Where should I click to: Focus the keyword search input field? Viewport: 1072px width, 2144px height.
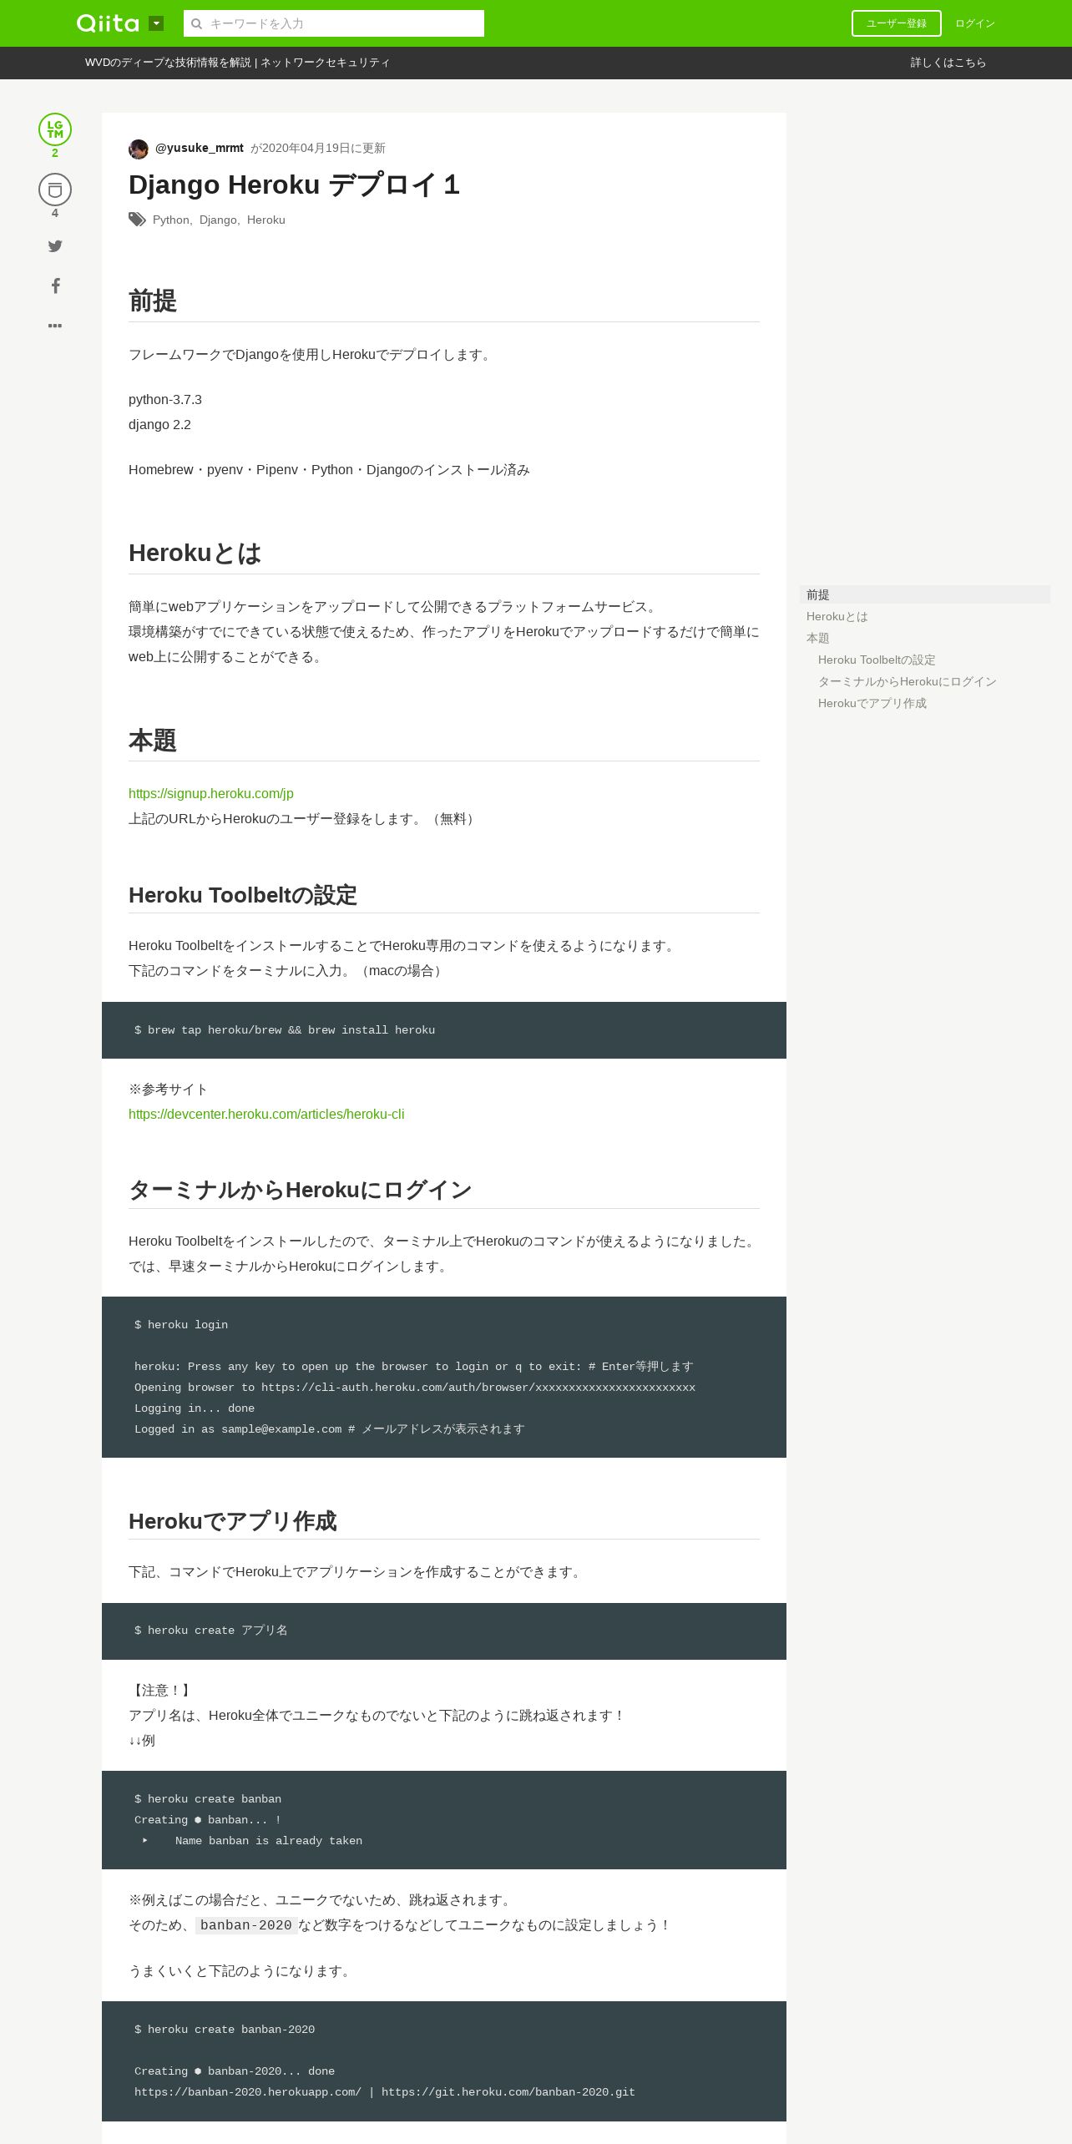pyautogui.click(x=334, y=23)
